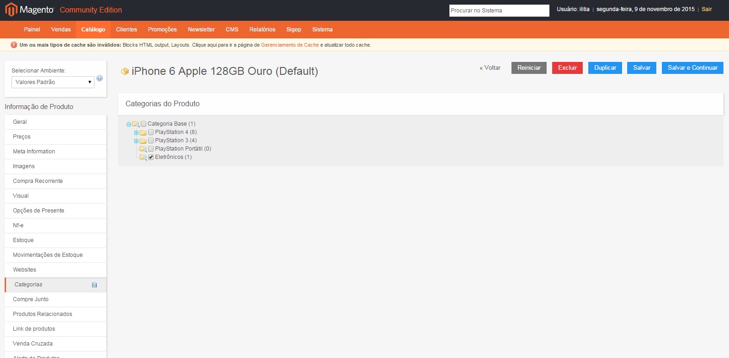Viewport: 729px width, 358px height.
Task: Open the Clientes menu
Action: coord(126,30)
